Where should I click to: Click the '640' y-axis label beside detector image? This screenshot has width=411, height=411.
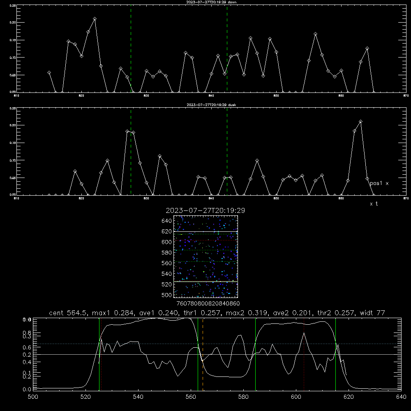(x=167, y=221)
